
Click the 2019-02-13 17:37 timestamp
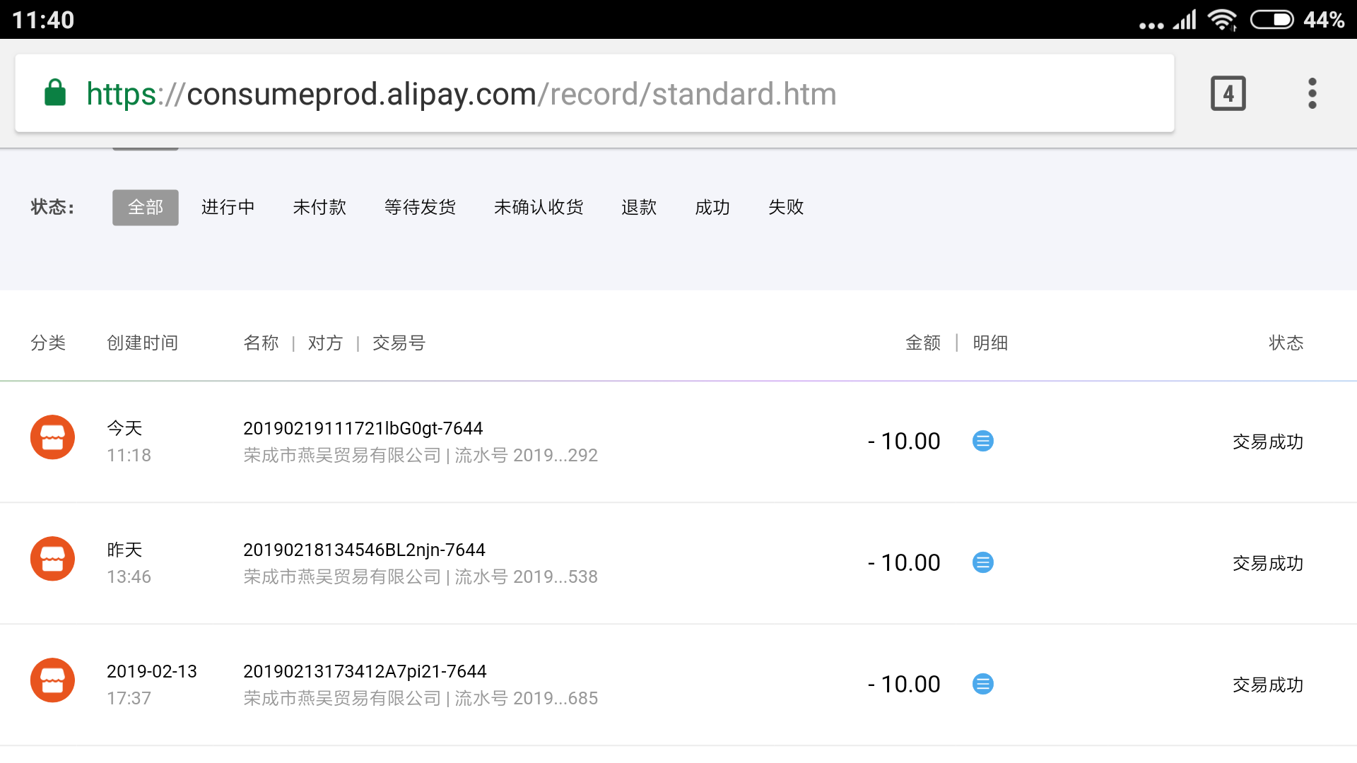click(151, 685)
